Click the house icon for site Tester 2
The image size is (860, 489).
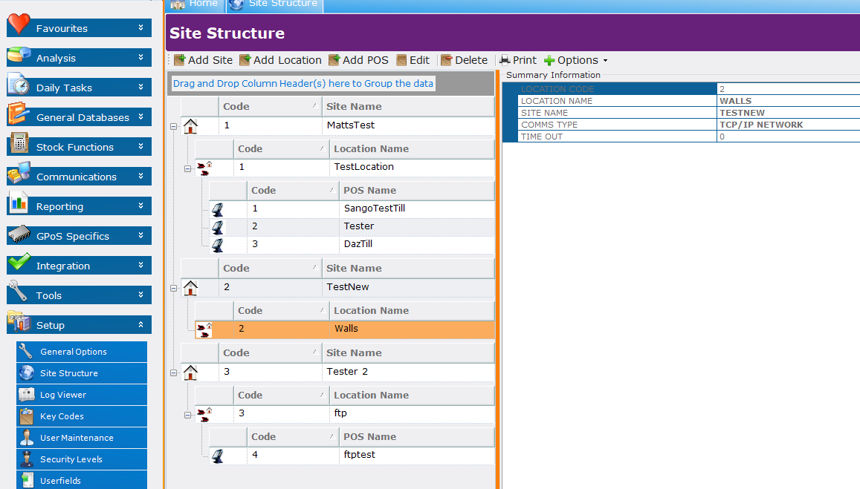coord(190,373)
